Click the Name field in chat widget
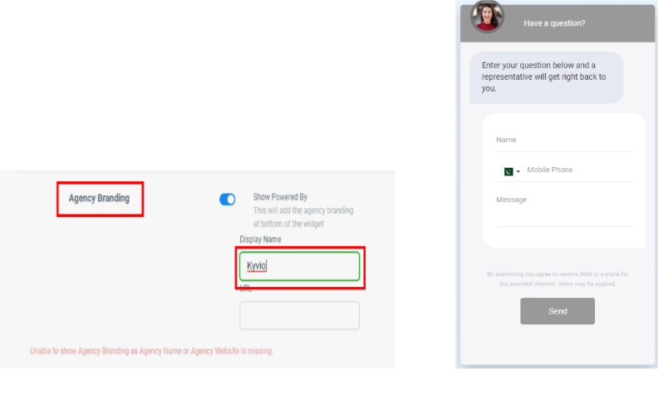658x405 pixels. point(563,141)
